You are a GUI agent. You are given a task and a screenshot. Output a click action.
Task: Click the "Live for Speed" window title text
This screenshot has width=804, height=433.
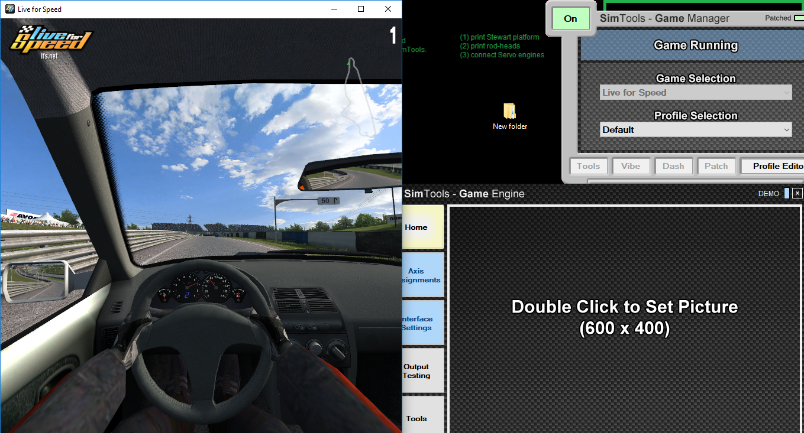(40, 9)
